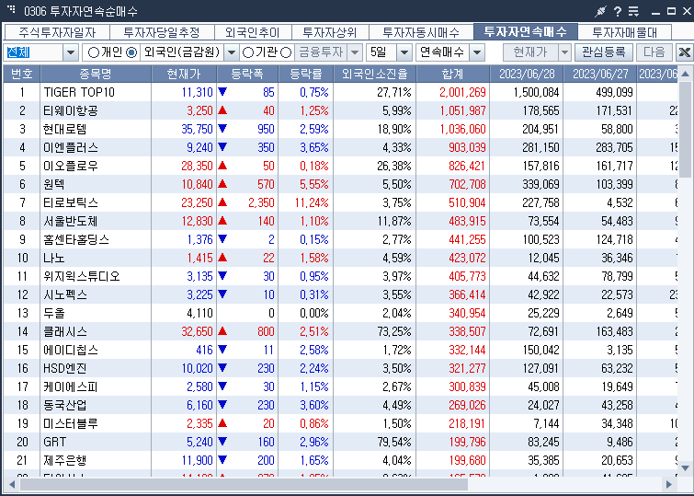The image size is (694, 496).
Task: Select GRT stock name
Action: tap(55, 442)
